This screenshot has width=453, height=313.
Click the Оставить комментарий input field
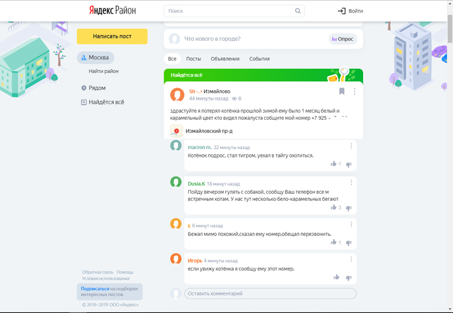click(270, 294)
